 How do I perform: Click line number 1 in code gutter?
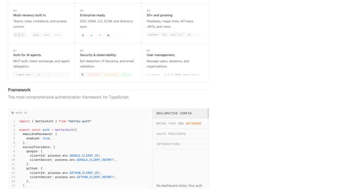14,121
